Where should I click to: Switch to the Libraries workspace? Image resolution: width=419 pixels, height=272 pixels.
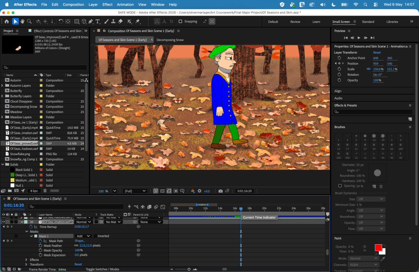(392, 22)
